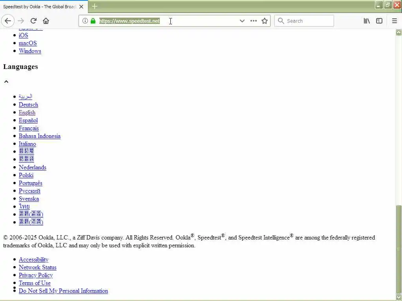
Task: Minimize the Firefox window
Action: coord(379,5)
